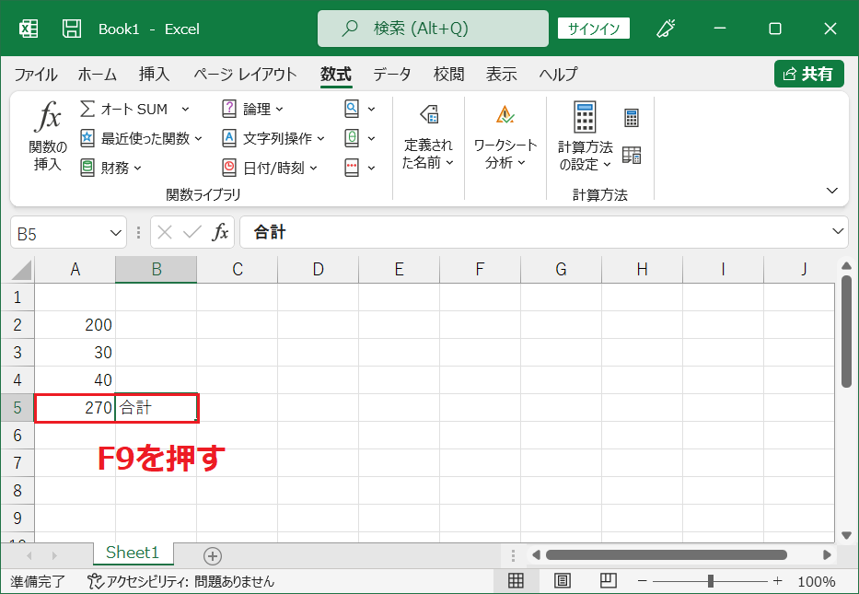This screenshot has height=594, width=859.
Task: Open the ファイル menu
Action: pyautogui.click(x=35, y=75)
